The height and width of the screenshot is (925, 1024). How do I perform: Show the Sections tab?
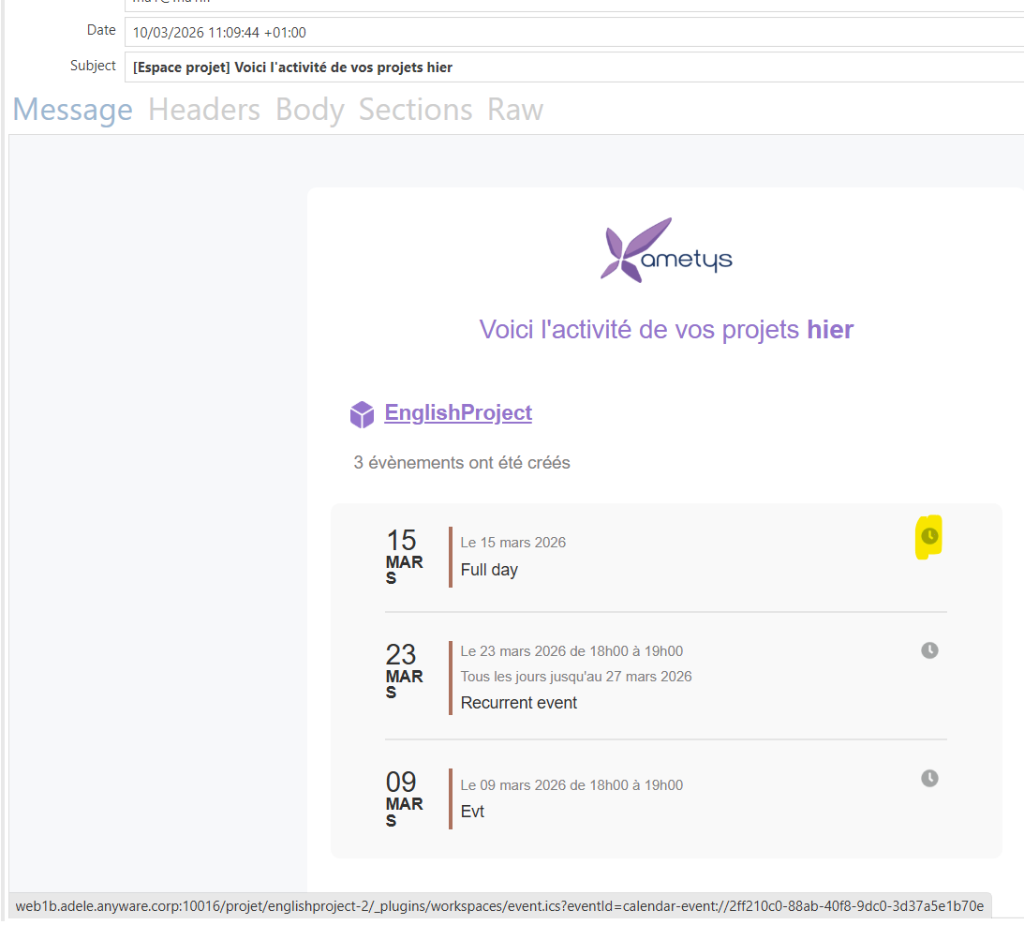point(415,110)
